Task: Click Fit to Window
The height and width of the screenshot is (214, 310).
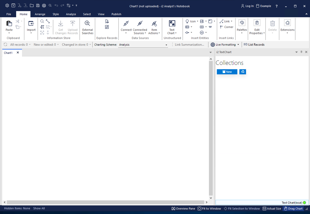Action: click(x=209, y=209)
